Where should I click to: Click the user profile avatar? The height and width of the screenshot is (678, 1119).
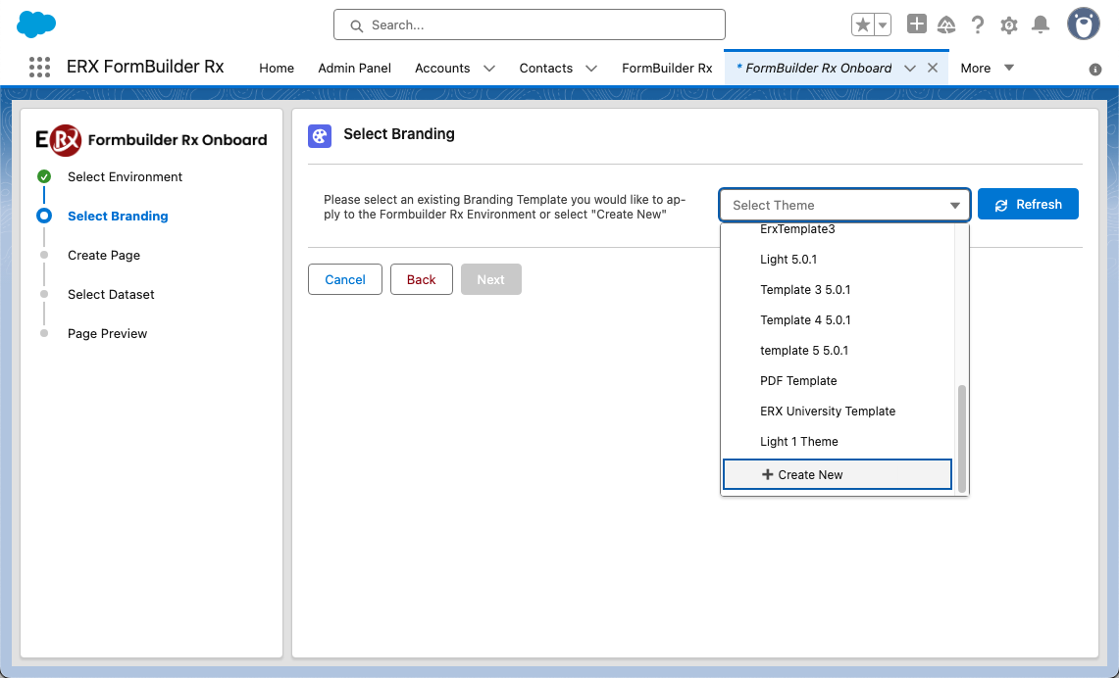[x=1083, y=24]
